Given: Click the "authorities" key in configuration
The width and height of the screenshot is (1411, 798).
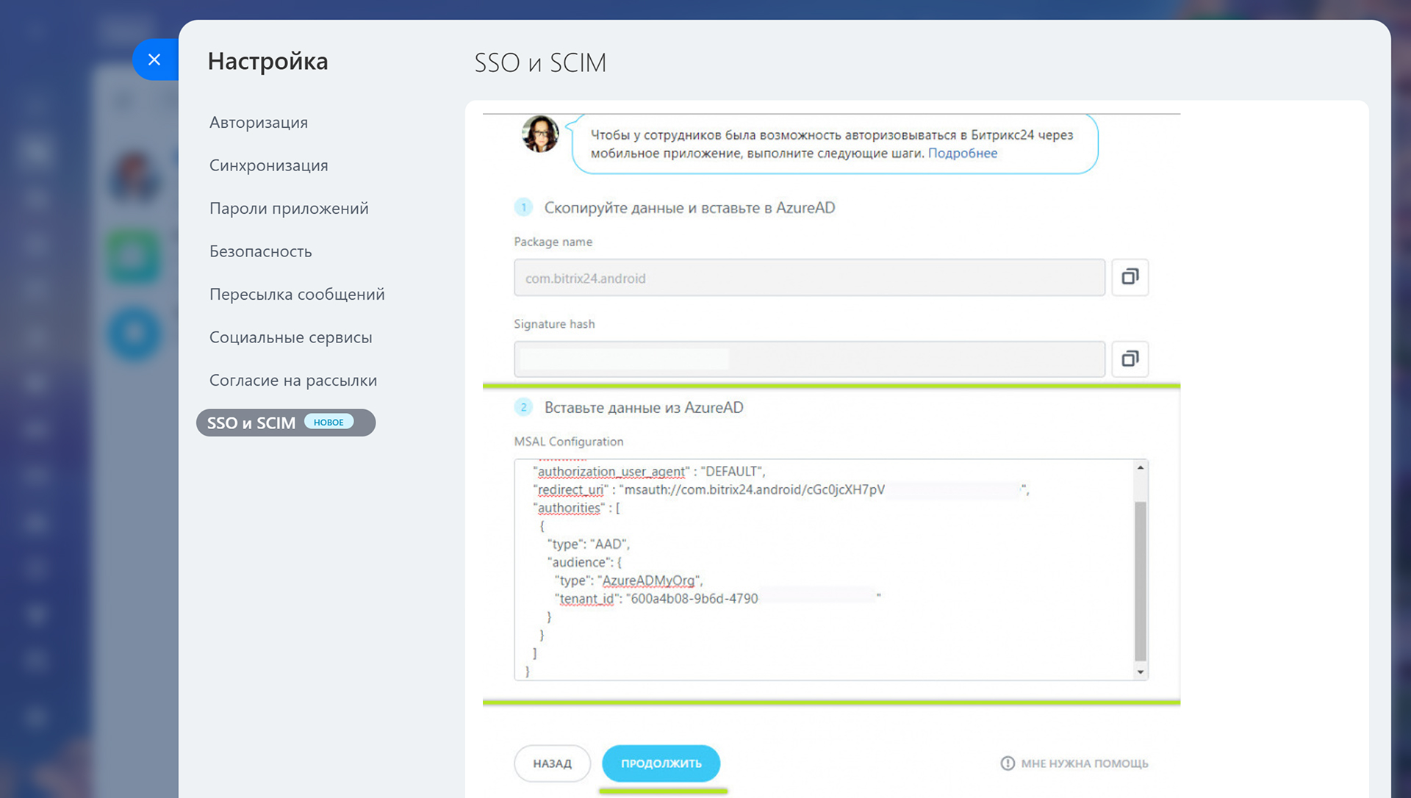Looking at the screenshot, I should pos(569,508).
